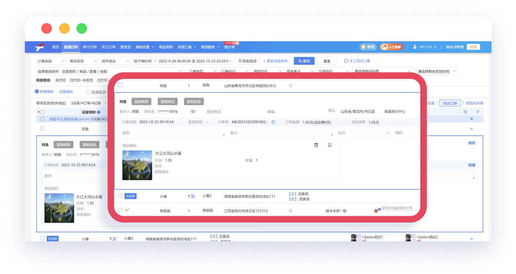
Task: Delete the product using the trash icon
Action: pos(316,145)
